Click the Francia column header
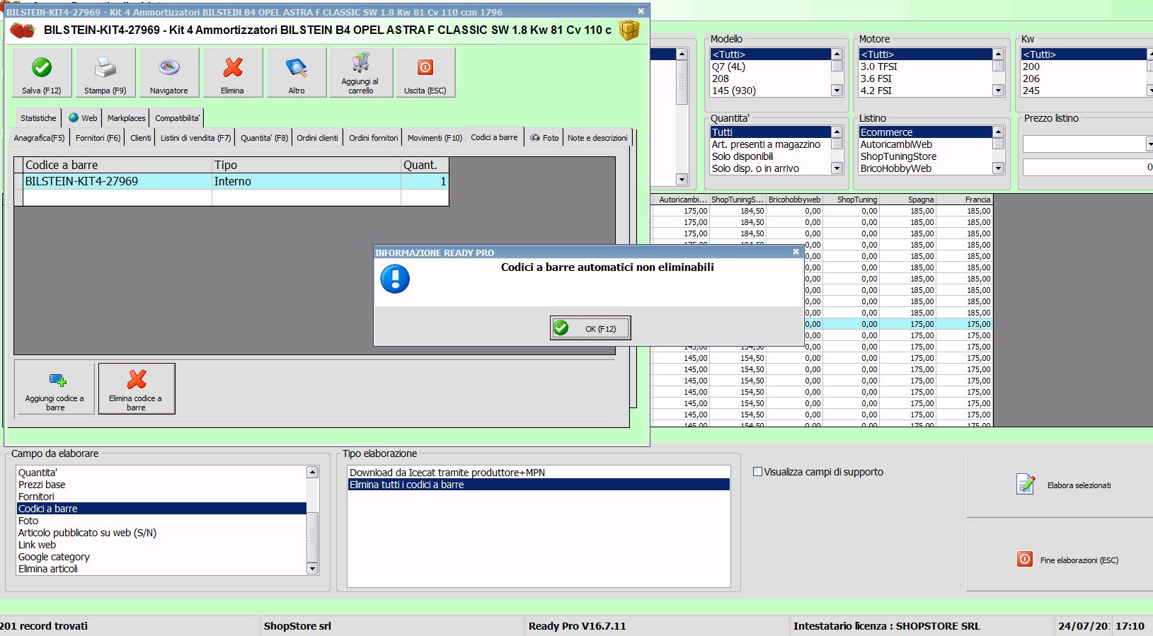The height and width of the screenshot is (636, 1153). (964, 200)
